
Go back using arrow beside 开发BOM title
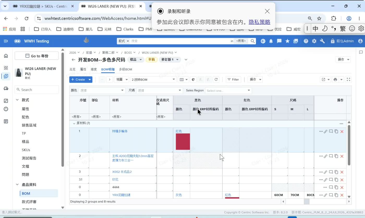pyautogui.click(x=73, y=60)
